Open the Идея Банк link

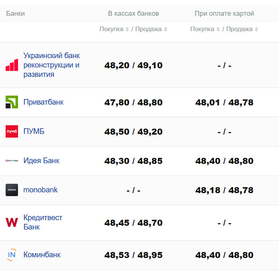pos(41,160)
